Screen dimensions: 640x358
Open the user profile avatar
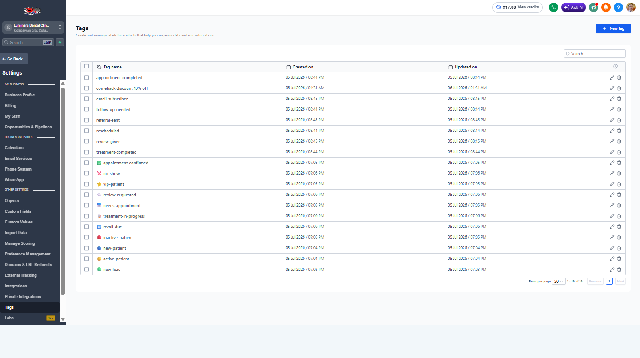(x=631, y=8)
